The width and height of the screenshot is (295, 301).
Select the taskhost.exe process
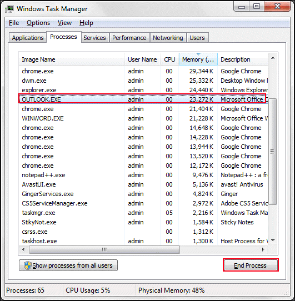(x=143, y=241)
